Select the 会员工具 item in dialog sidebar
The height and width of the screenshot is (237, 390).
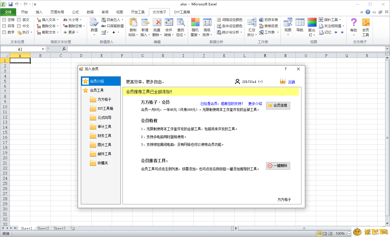101,90
